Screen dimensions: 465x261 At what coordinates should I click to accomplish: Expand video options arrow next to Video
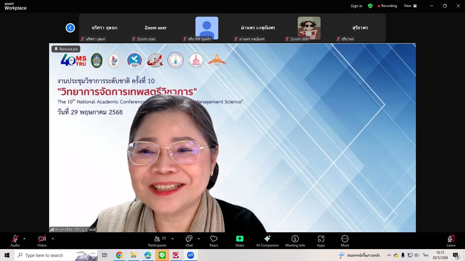click(53, 239)
